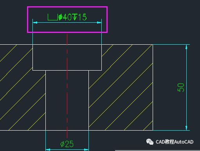The image size is (200, 151).
Task: Select the red dashed centerline
Action: click(67, 86)
